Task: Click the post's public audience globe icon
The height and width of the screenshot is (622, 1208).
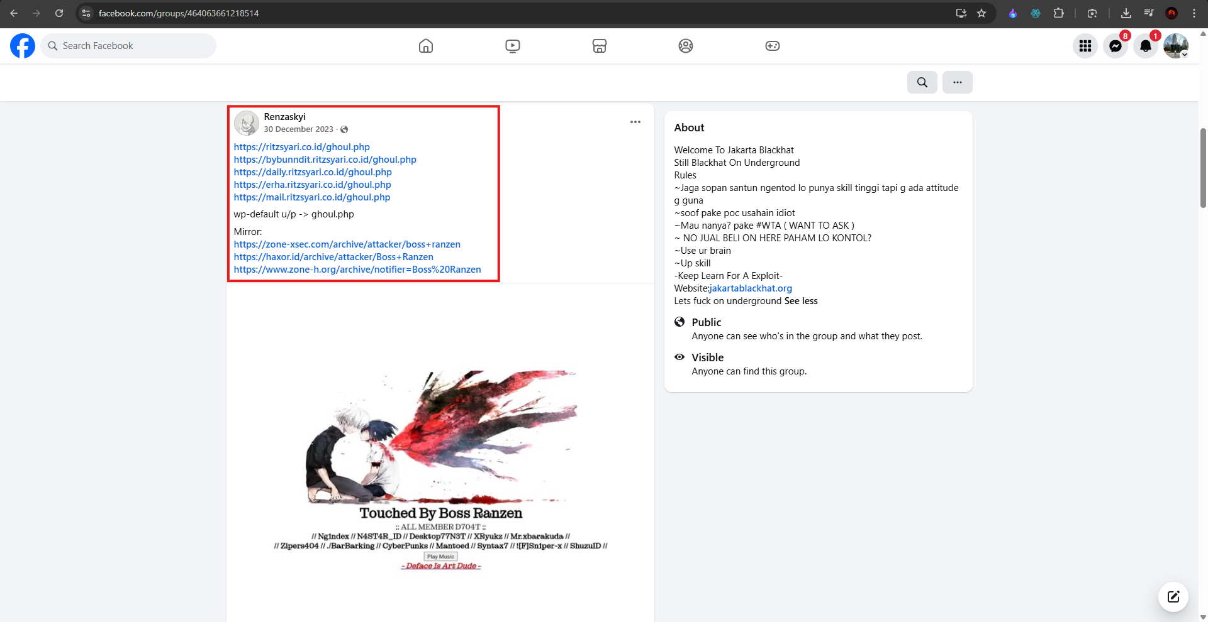Action: pos(344,129)
